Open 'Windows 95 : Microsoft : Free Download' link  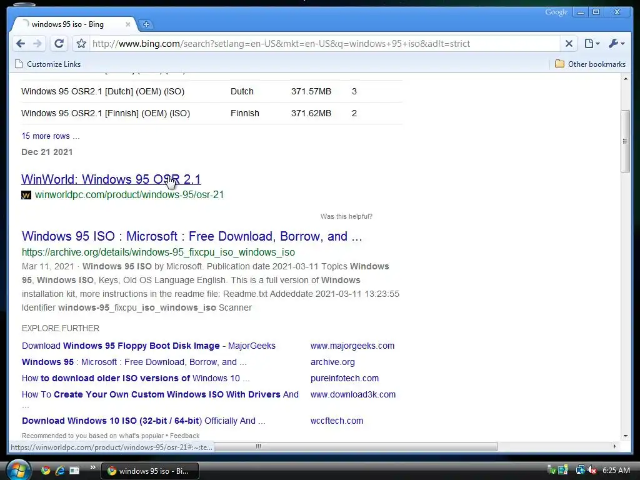pos(134,362)
